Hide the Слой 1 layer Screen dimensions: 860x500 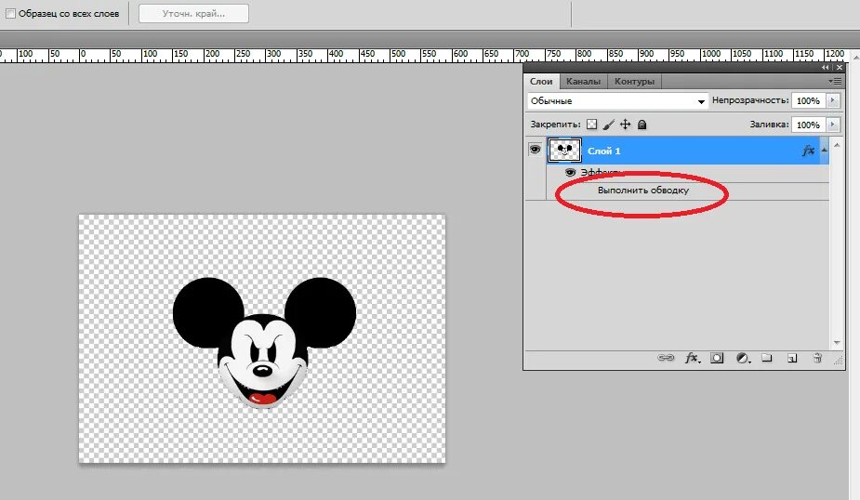[535, 150]
